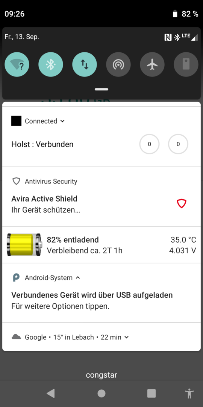Tap the first zero counter circle
This screenshot has width=203, height=407.
tap(149, 144)
